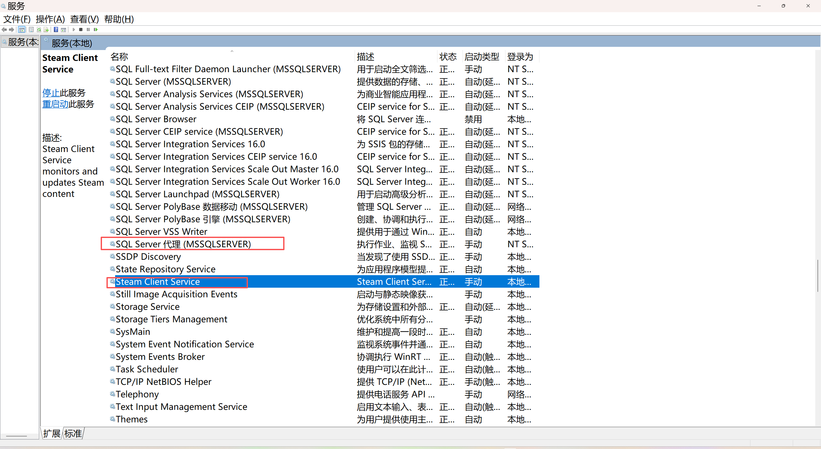Toggle the Show/Hide Action Pane icon

[x=63, y=30]
